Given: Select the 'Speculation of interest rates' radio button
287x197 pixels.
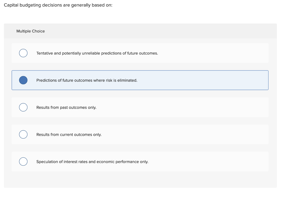Looking at the screenshot, I should (23, 161).
